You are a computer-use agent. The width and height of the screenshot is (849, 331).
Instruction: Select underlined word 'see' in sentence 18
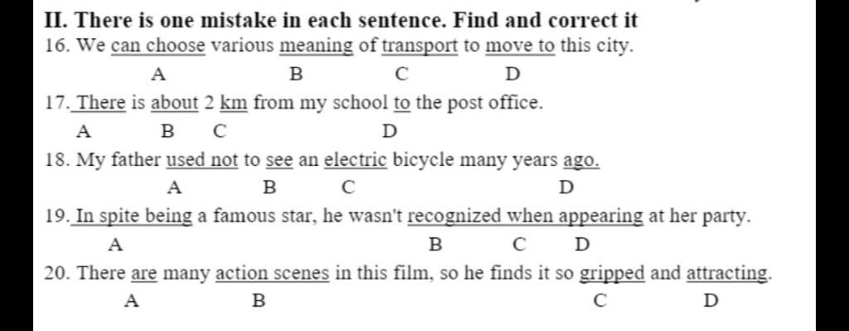pos(279,160)
